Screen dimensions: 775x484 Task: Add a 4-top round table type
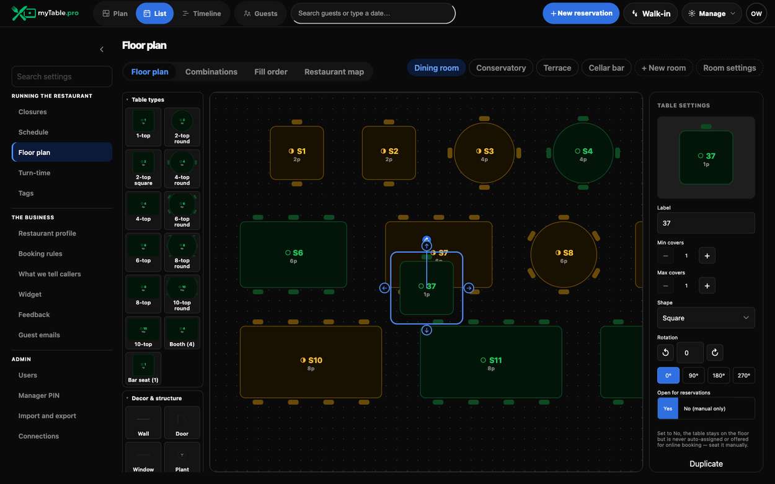click(x=182, y=169)
